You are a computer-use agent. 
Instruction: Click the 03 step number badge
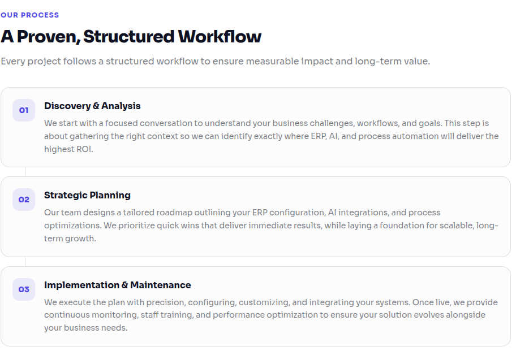(x=24, y=289)
